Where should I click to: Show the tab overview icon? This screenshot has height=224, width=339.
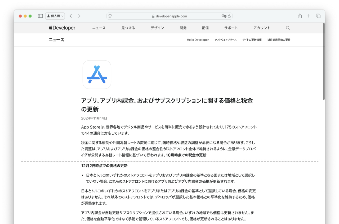click(318, 16)
